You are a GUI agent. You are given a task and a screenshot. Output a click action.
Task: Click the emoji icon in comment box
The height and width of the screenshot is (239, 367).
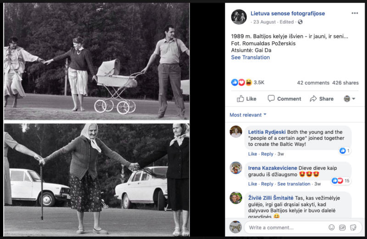pos(332,228)
